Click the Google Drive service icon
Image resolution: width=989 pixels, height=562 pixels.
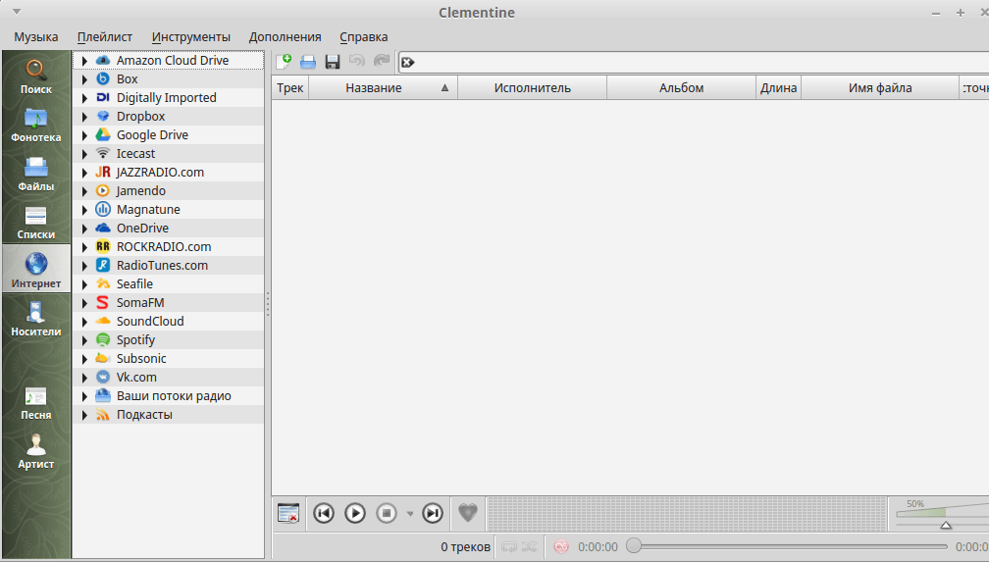[103, 135]
